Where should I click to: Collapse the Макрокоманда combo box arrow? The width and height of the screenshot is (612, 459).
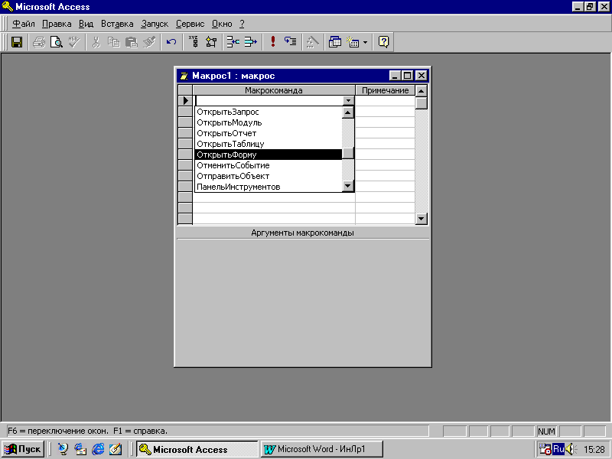point(348,101)
